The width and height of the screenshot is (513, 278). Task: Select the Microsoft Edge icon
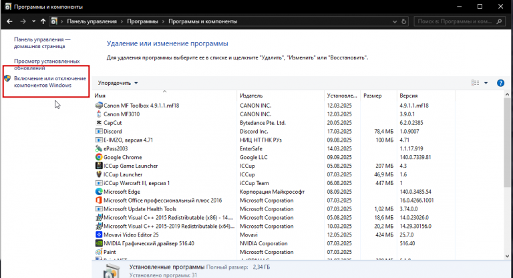tap(99, 192)
